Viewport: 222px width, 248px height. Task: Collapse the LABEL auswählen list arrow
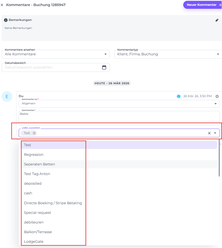point(215,133)
